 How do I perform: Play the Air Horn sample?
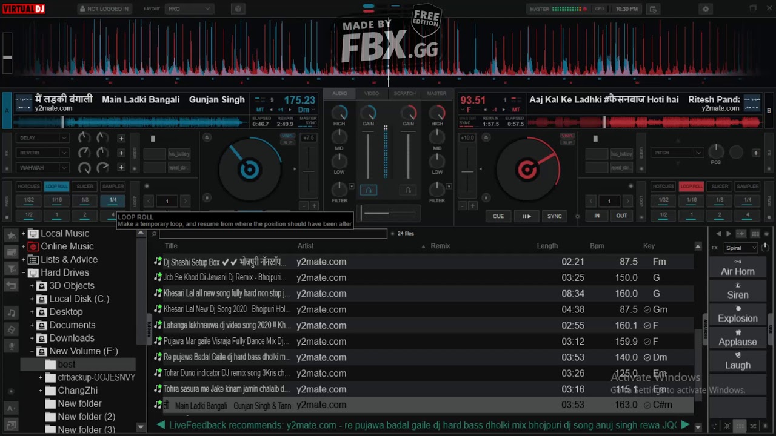[x=737, y=268]
